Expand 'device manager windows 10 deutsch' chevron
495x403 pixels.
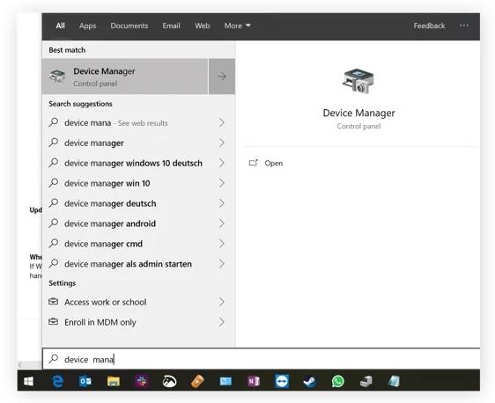click(x=222, y=163)
